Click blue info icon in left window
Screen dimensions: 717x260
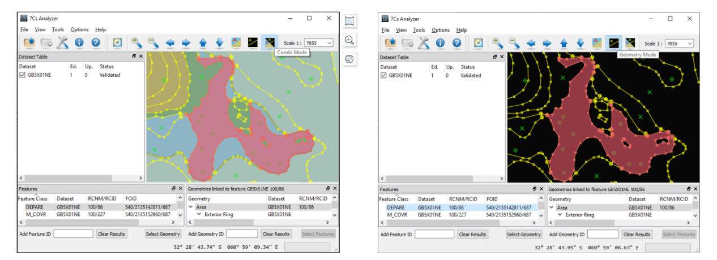pyautogui.click(x=79, y=42)
